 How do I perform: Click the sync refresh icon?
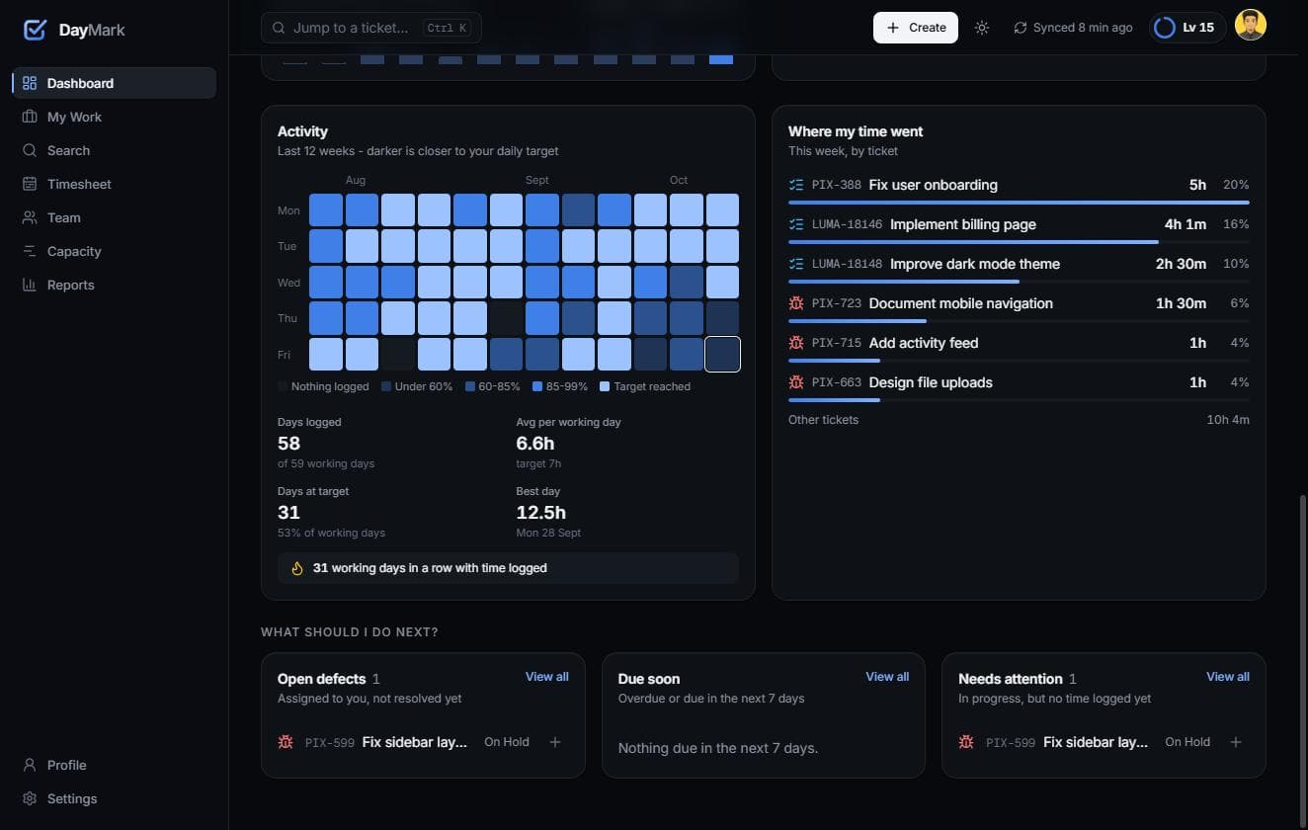click(1021, 28)
